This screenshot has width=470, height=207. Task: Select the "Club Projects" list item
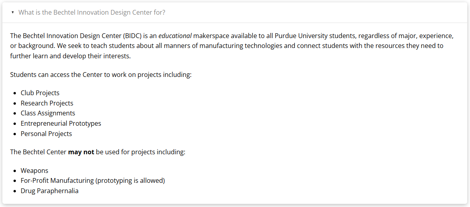point(40,93)
